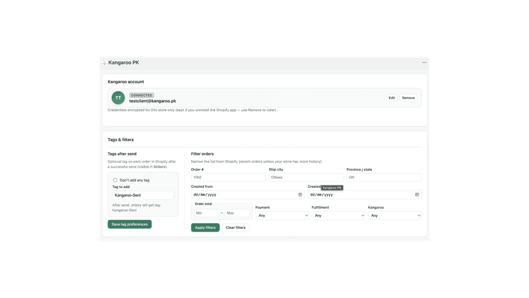Click the Clear filters button
This screenshot has width=529, height=298.
click(236, 228)
